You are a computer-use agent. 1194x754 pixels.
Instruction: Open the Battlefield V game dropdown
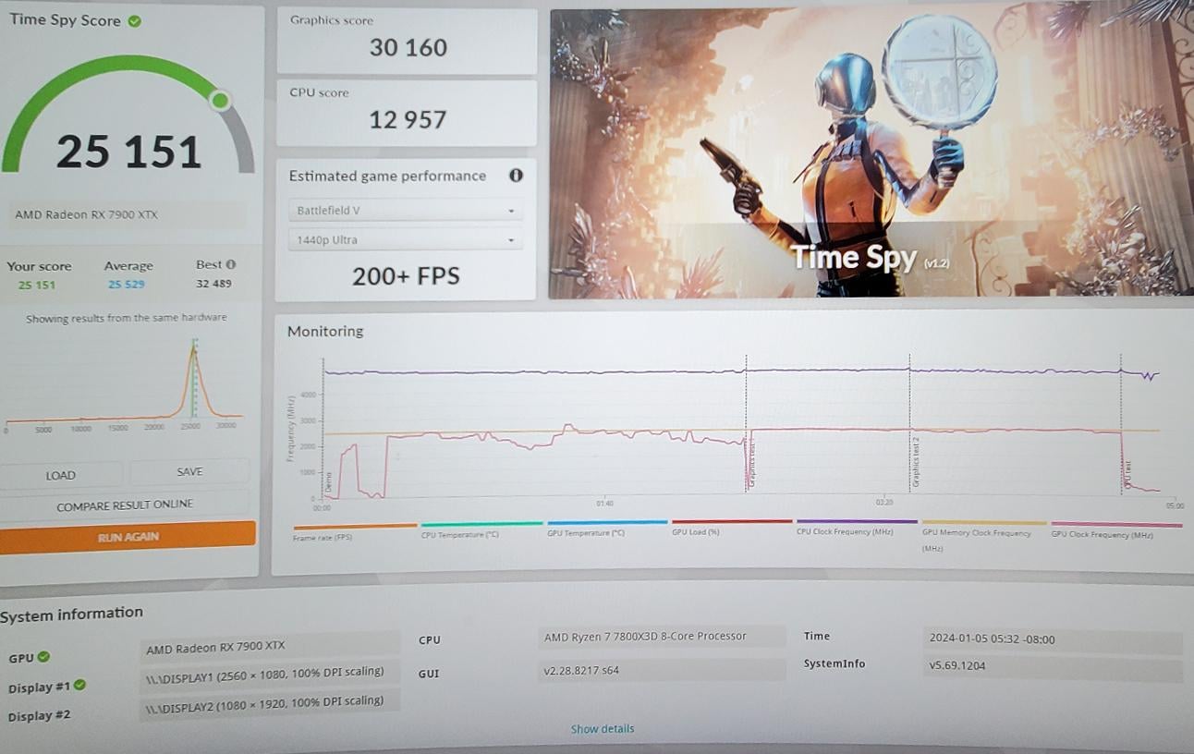[406, 211]
